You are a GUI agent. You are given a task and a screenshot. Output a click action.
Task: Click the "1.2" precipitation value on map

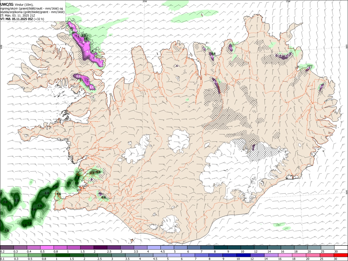[77, 183]
